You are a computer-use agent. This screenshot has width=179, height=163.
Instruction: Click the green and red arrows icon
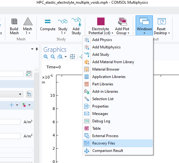24,105
